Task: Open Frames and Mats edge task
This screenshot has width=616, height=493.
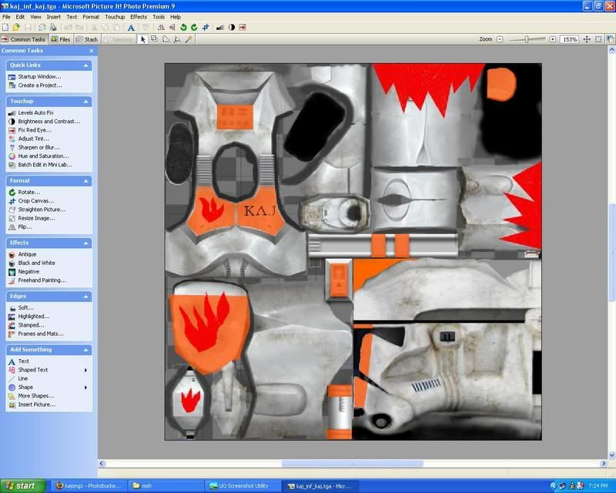Action: 41,334
